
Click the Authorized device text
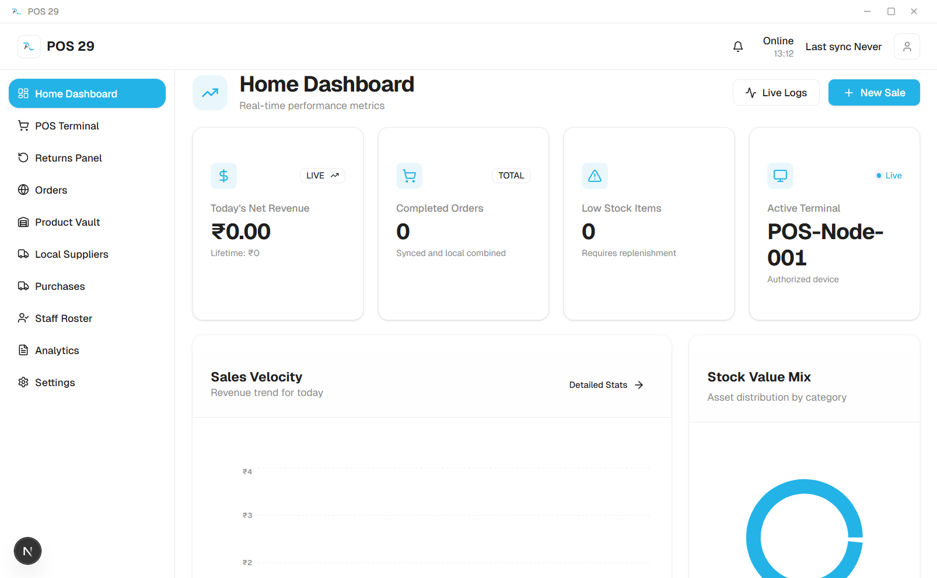pos(803,279)
